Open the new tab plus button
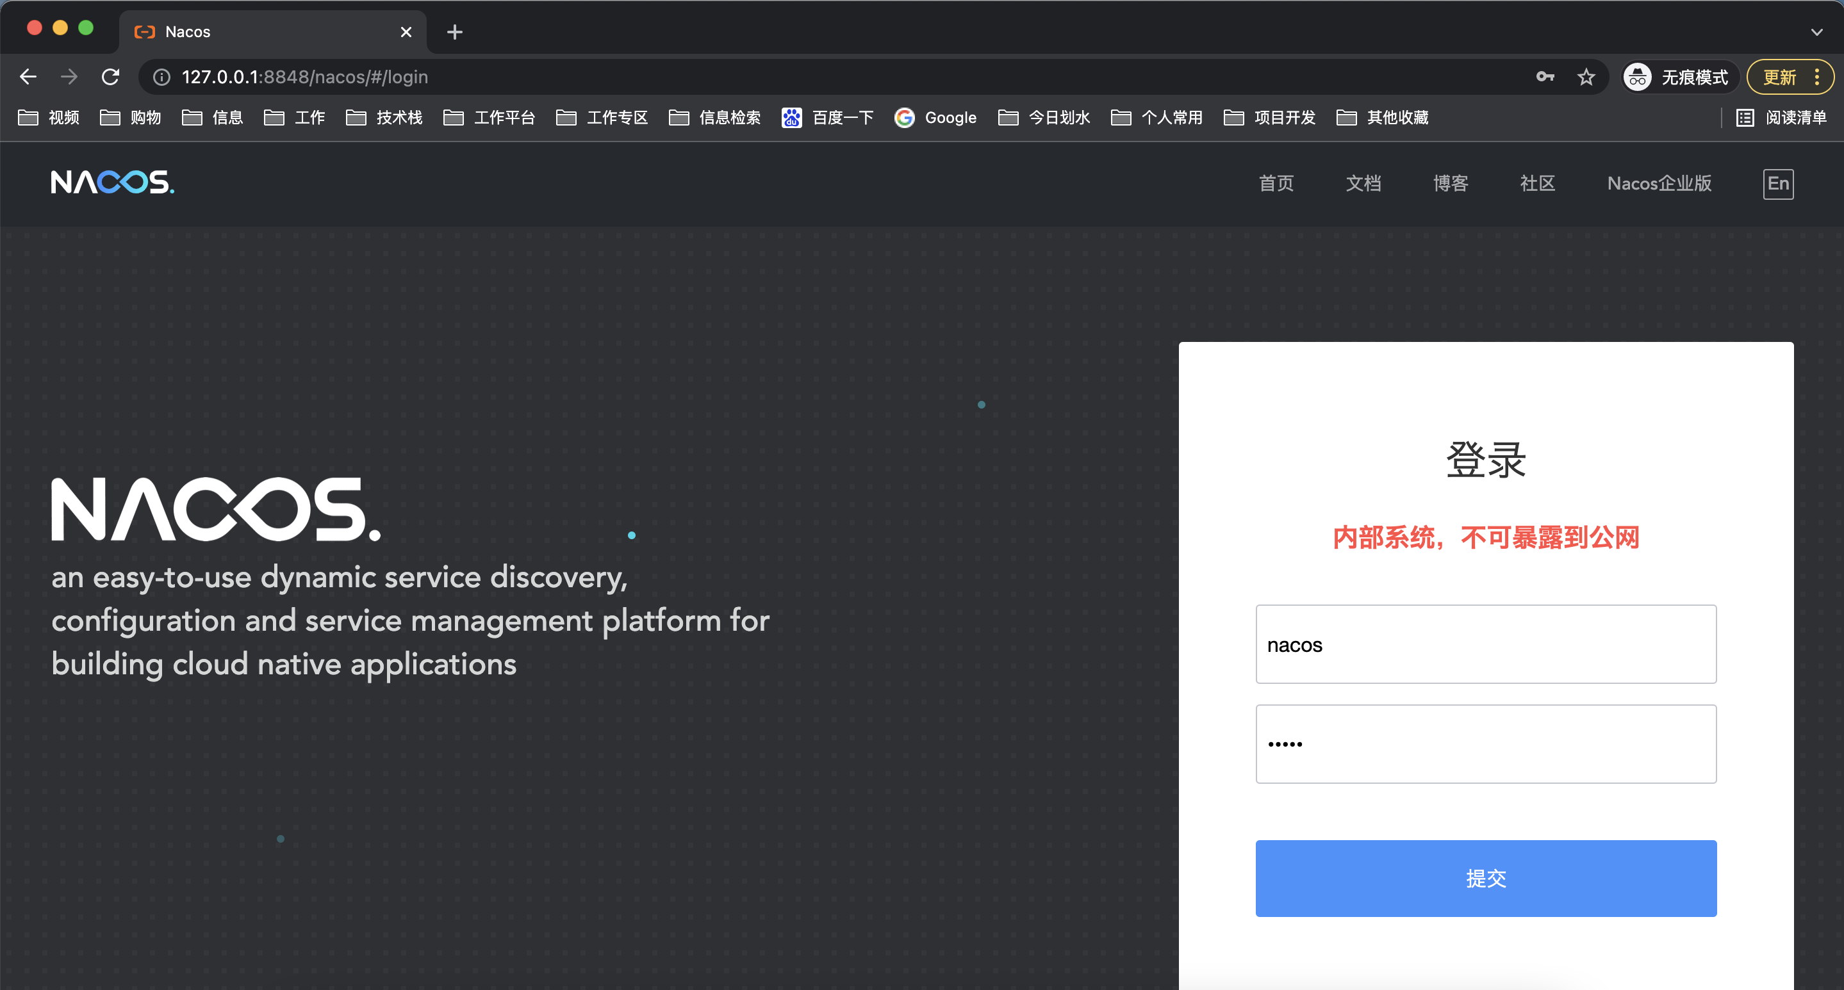Viewport: 1844px width, 990px height. pyautogui.click(x=454, y=31)
